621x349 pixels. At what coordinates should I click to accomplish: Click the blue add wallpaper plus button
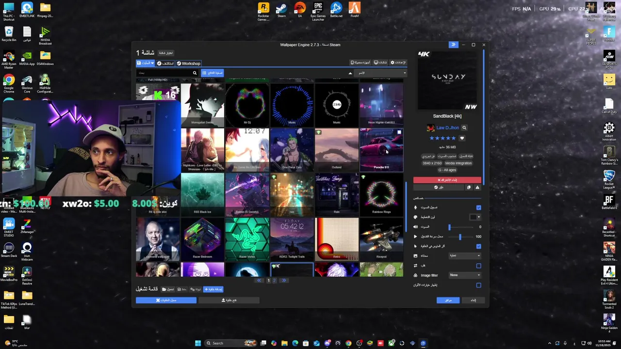tap(213, 289)
